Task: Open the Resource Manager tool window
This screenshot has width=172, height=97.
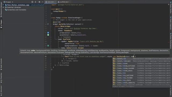Action: [1, 10]
